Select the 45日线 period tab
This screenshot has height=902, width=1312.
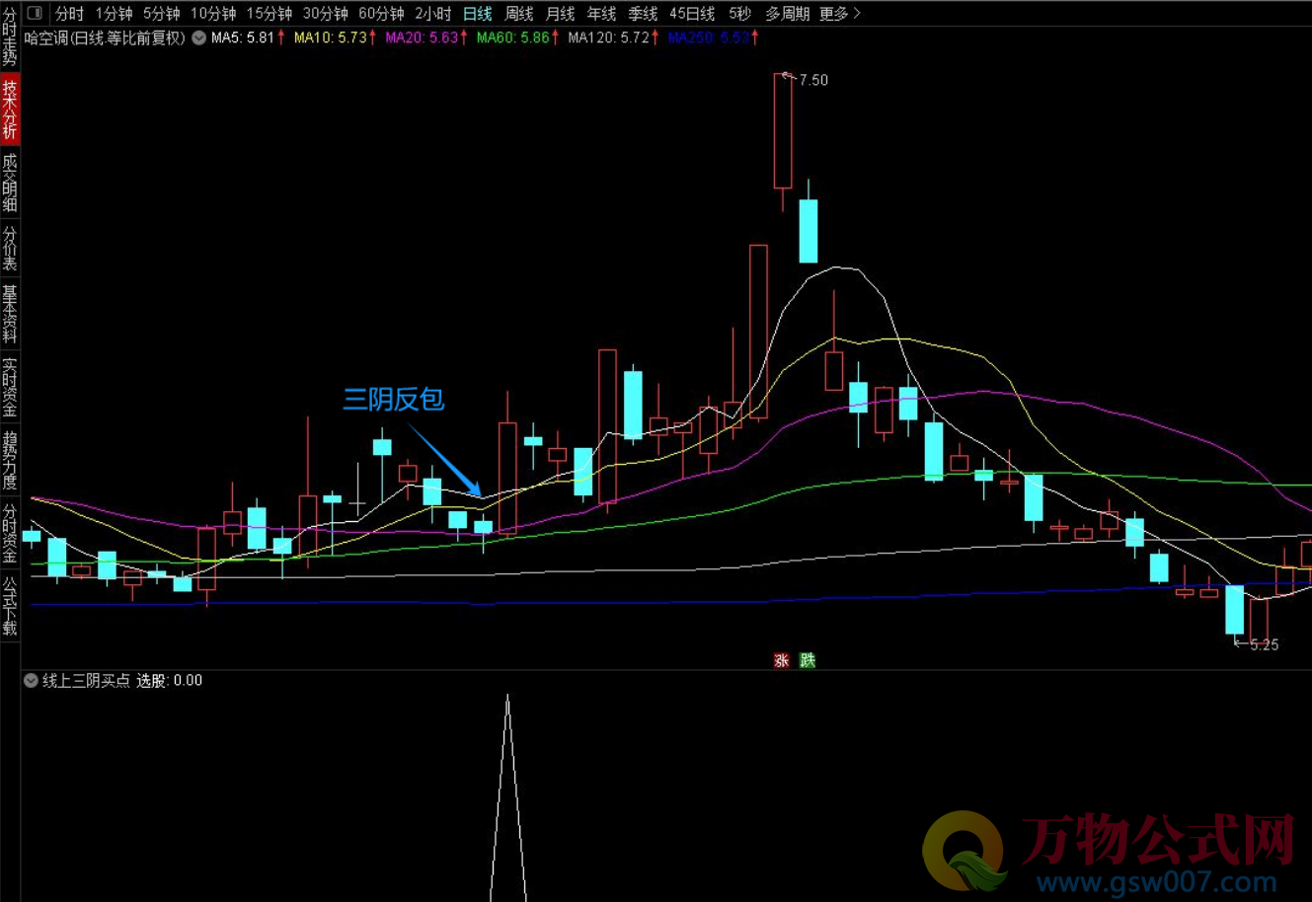[692, 14]
